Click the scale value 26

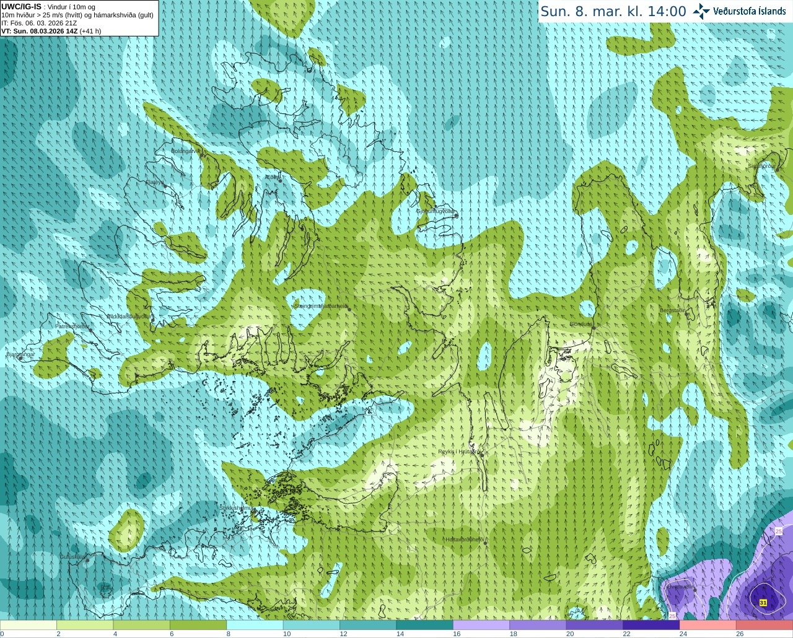(x=740, y=634)
